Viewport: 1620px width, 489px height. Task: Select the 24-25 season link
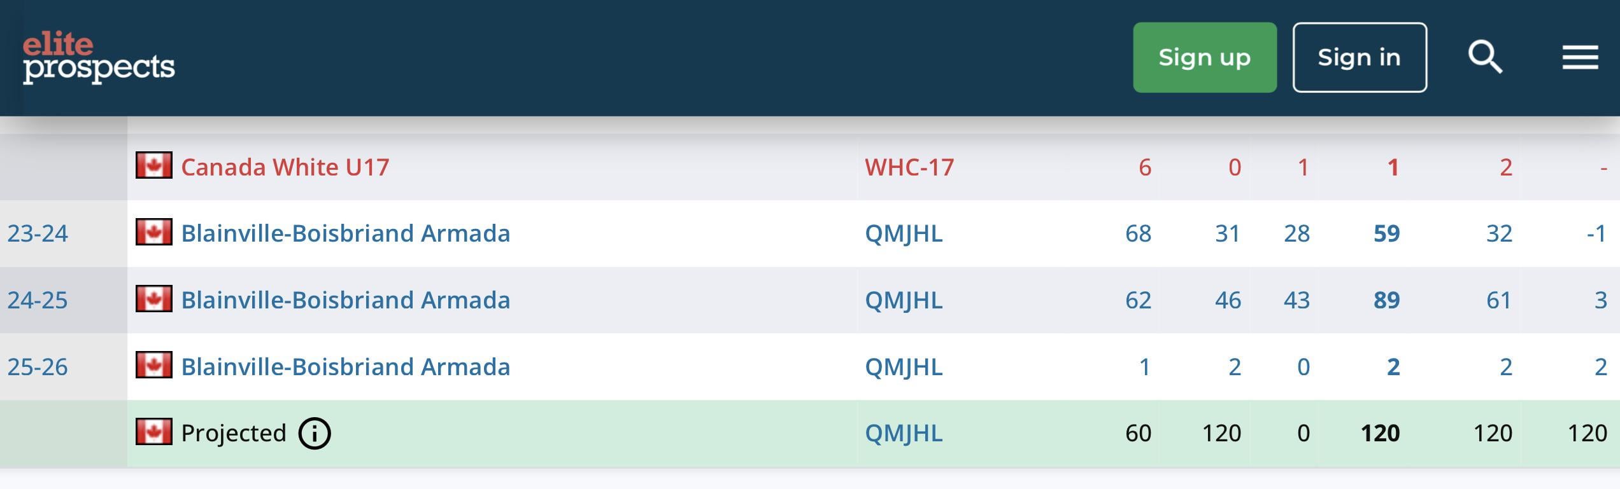[38, 300]
